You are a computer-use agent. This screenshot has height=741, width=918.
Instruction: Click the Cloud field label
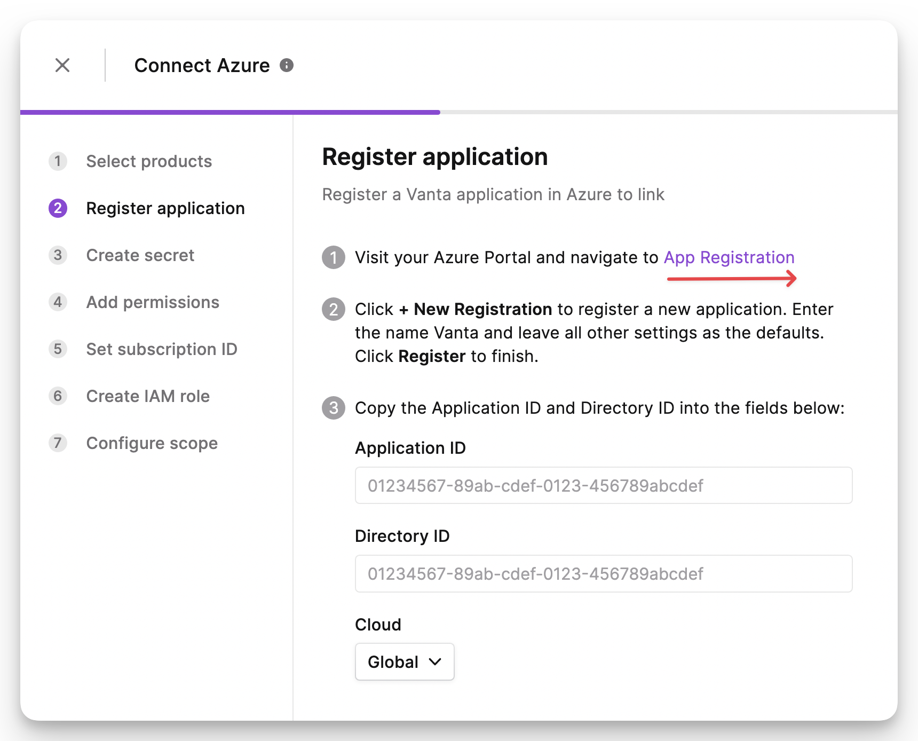click(x=378, y=625)
